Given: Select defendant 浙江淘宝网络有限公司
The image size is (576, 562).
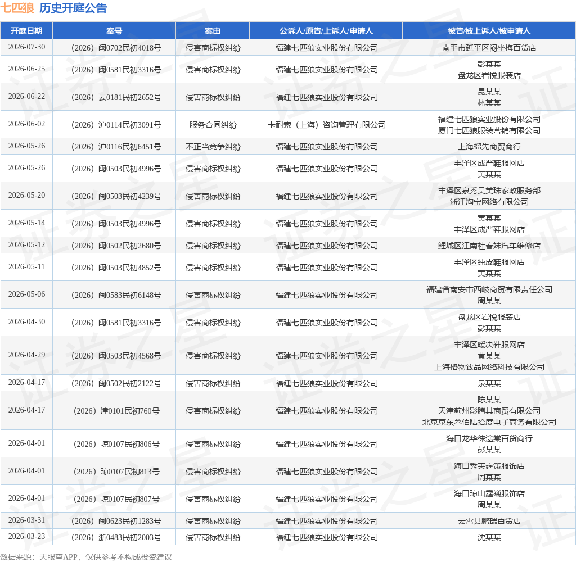Looking at the screenshot, I should 489,202.
